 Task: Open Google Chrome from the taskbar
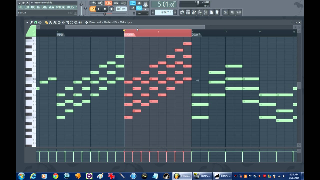coord(55,176)
